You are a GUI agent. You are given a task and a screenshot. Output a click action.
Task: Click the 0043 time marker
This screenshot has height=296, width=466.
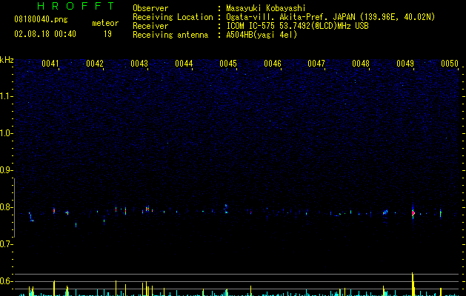point(139,64)
